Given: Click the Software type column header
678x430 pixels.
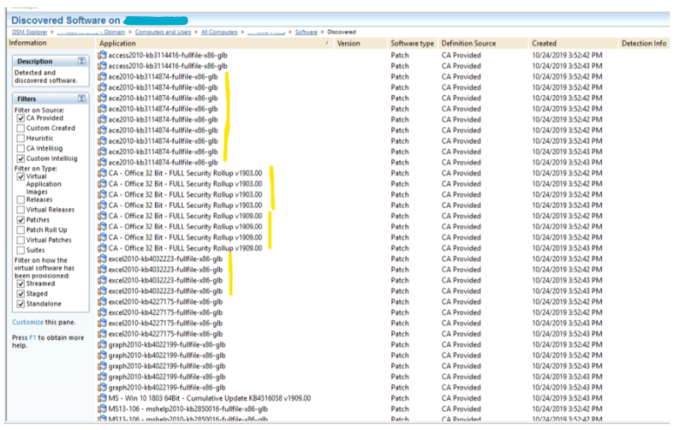Looking at the screenshot, I should coord(412,43).
